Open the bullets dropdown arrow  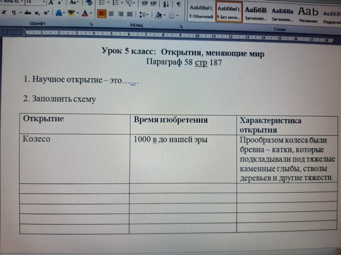pyautogui.click(x=107, y=3)
